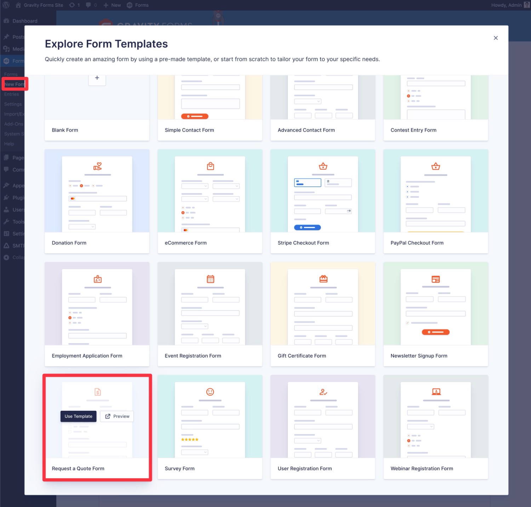Open Help in the Forms submenu
The image size is (531, 507).
9,144
